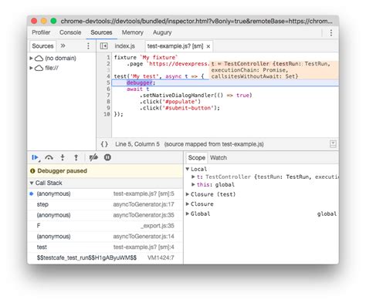Expand this: global variable
Viewport: 366px width, 303px height.
tap(193, 184)
